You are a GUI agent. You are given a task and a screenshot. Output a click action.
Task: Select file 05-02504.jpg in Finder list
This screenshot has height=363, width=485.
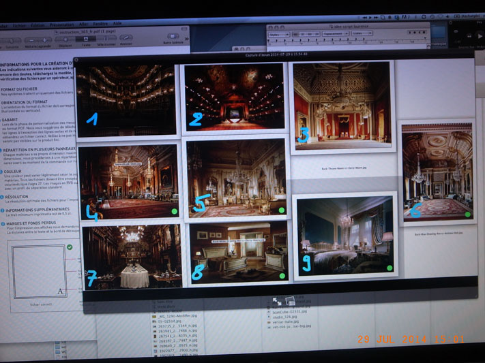click(168, 321)
